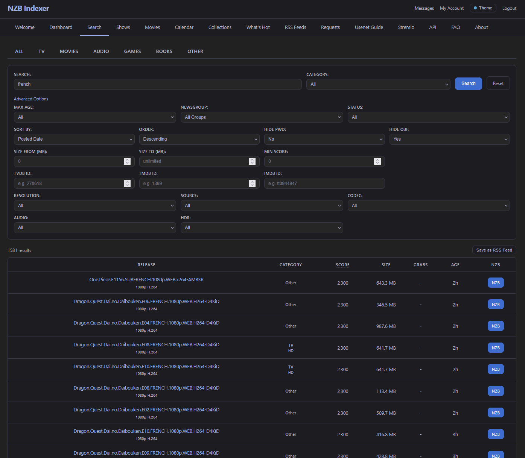This screenshot has height=458, width=525.
Task: Click the stepper on Size From field
Action: [127, 161]
